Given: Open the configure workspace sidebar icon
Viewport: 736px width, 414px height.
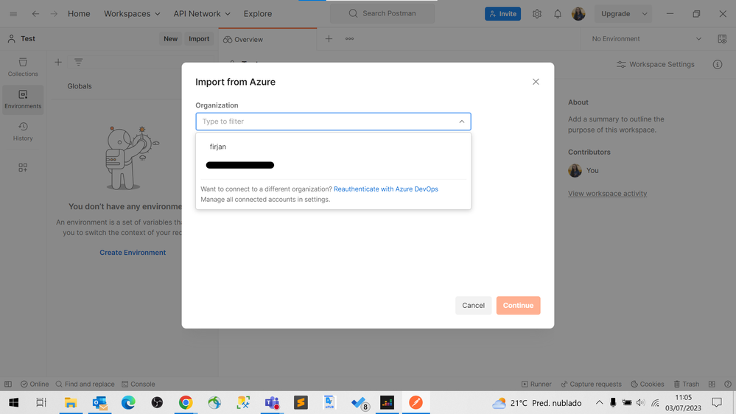Looking at the screenshot, I should coord(23,167).
